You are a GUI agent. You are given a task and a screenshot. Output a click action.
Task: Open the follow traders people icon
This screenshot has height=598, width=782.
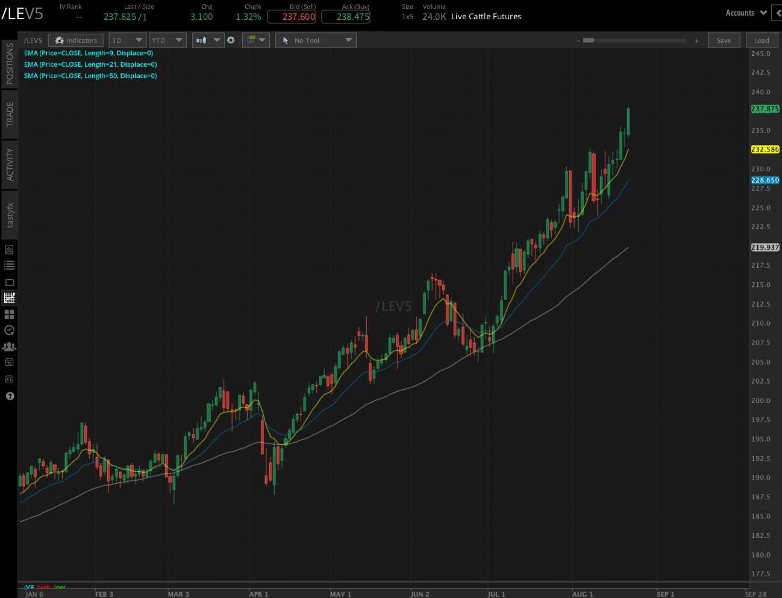pyautogui.click(x=9, y=346)
